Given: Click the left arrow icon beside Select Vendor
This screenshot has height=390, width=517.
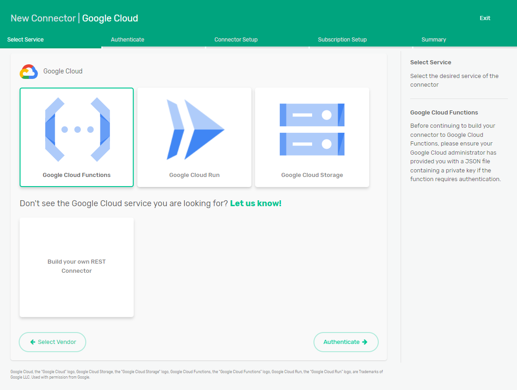Looking at the screenshot, I should click(x=33, y=342).
